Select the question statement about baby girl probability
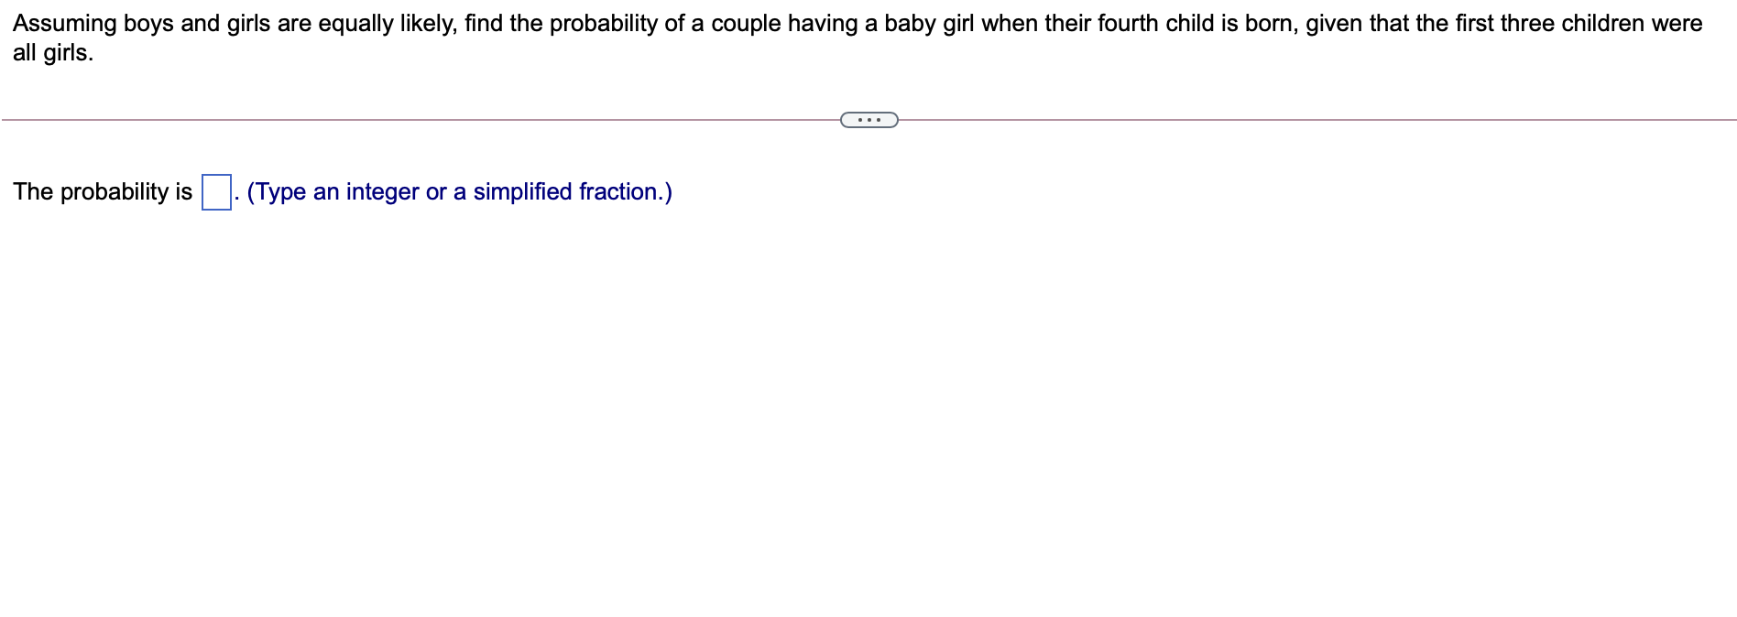The height and width of the screenshot is (617, 1737). click(x=733, y=24)
